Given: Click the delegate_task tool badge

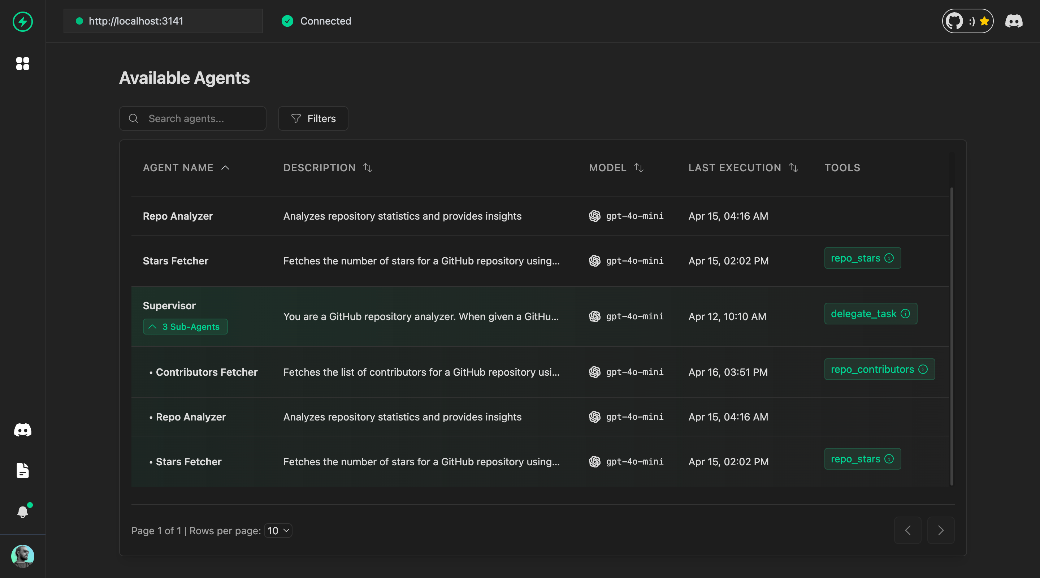Looking at the screenshot, I should tap(870, 314).
